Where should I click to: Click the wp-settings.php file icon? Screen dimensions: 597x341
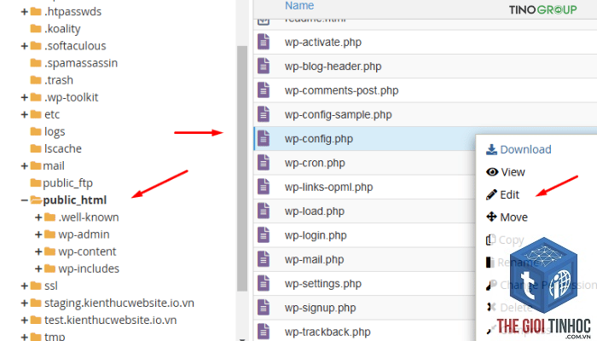click(264, 284)
